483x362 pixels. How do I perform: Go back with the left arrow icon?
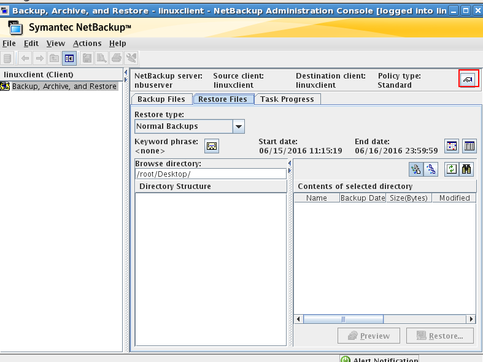(x=25, y=58)
